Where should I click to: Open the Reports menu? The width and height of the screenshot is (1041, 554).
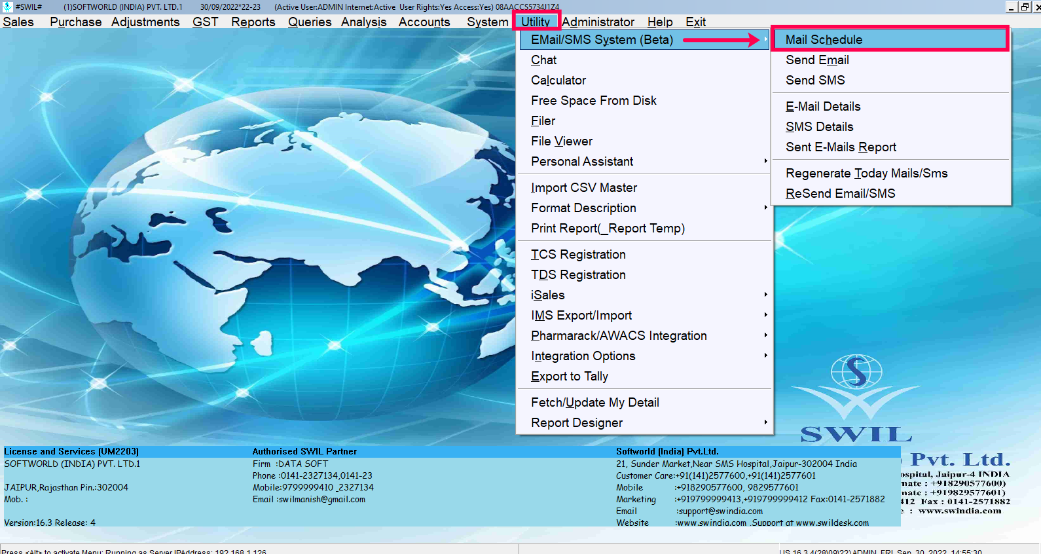click(253, 22)
